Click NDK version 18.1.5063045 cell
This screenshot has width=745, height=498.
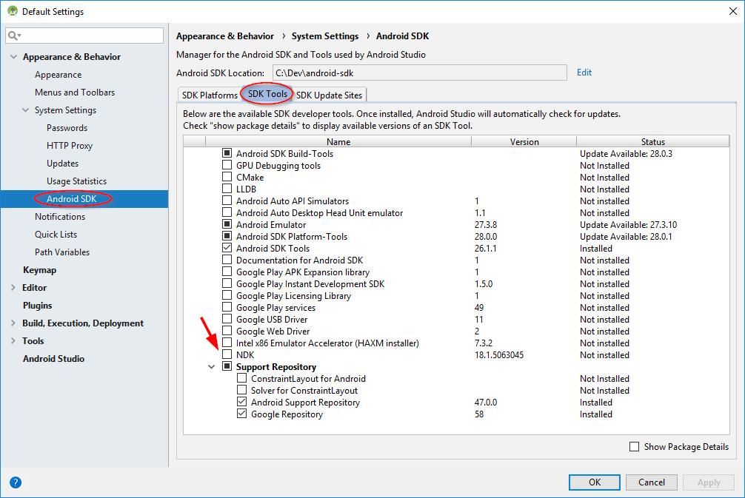coord(499,354)
